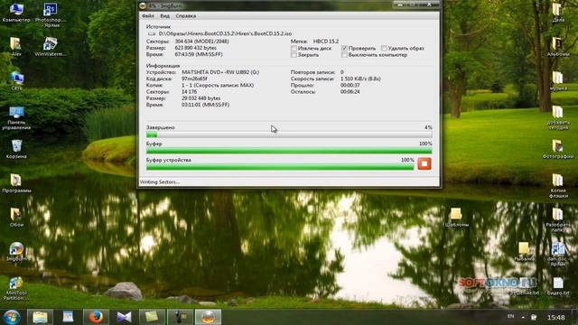578x325 pixels.
Task: Enable the Выключить компьютер checkbox
Action: coord(344,55)
